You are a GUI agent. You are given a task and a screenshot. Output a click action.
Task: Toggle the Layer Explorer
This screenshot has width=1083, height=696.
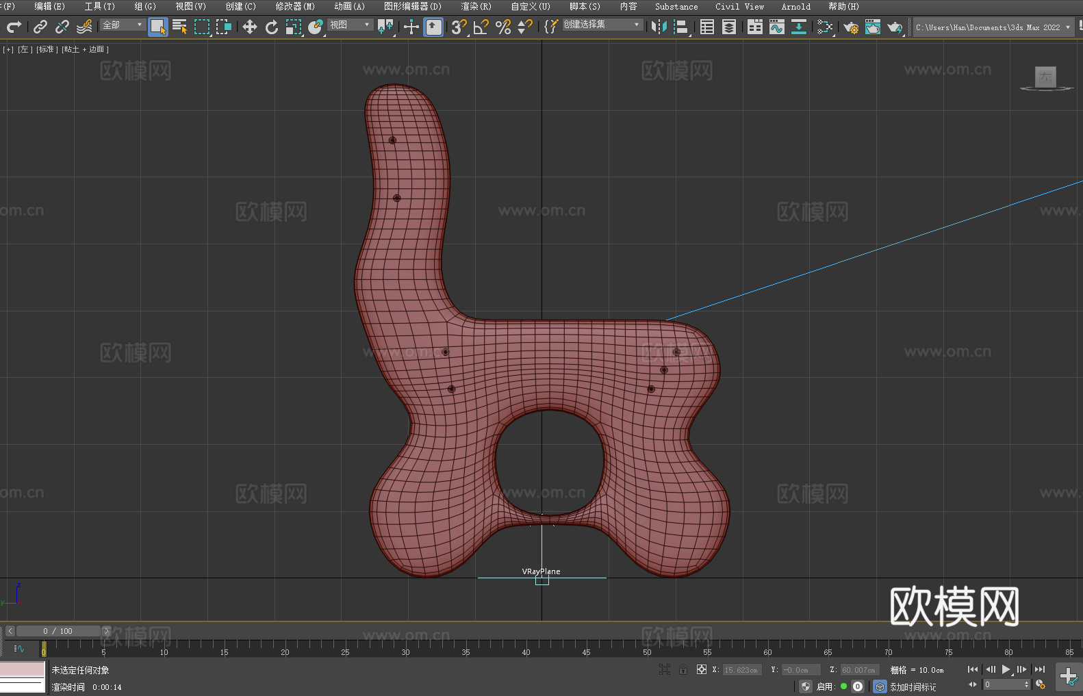pos(729,27)
